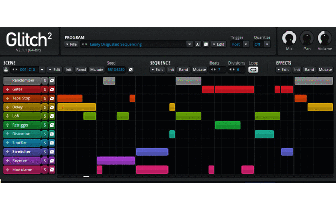Randomize the Shuffler effect dice

(51, 143)
